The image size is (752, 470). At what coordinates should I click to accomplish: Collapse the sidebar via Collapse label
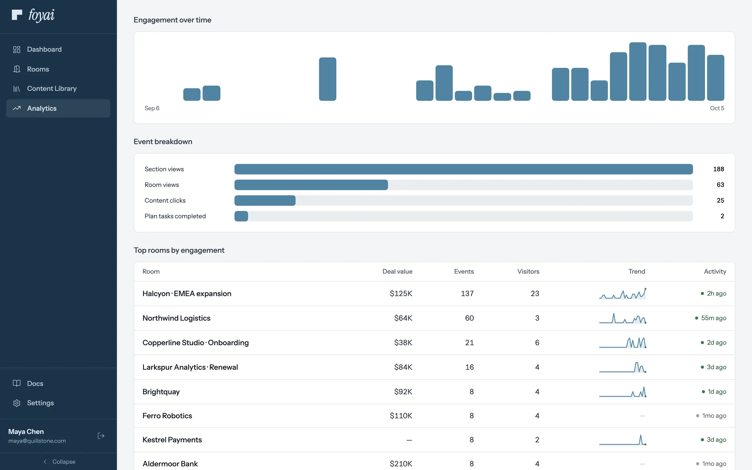pos(64,462)
